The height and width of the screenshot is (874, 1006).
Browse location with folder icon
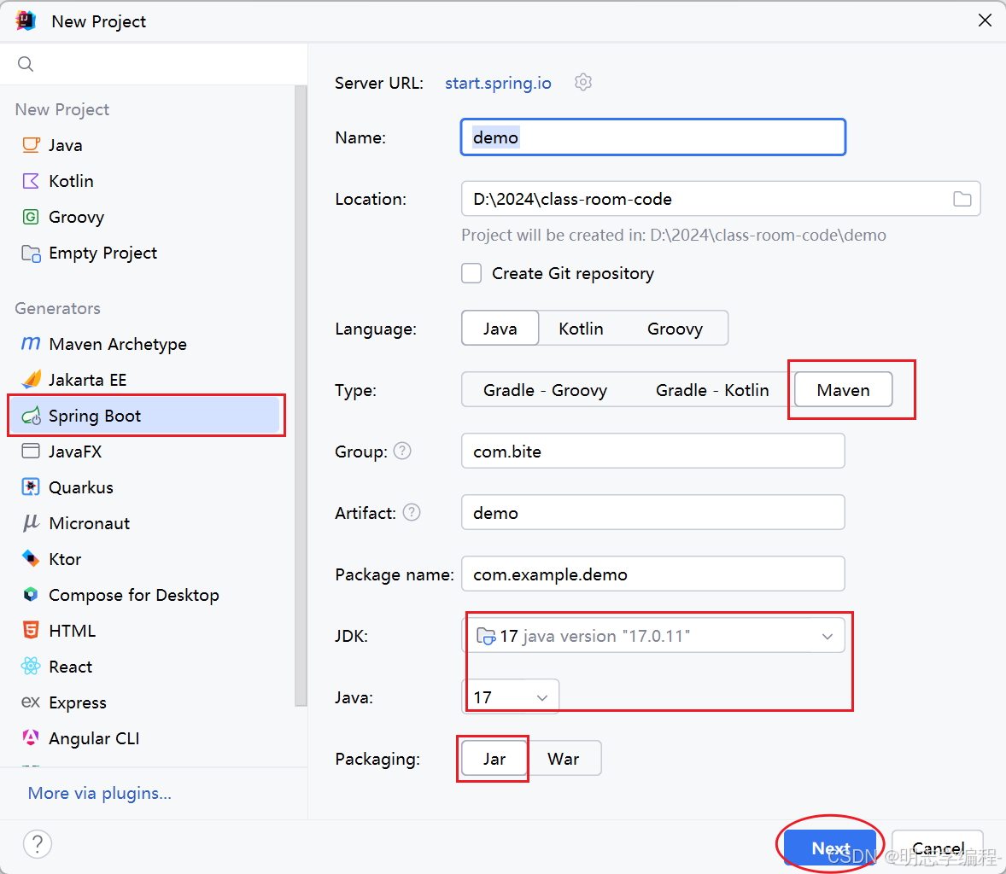click(x=962, y=199)
